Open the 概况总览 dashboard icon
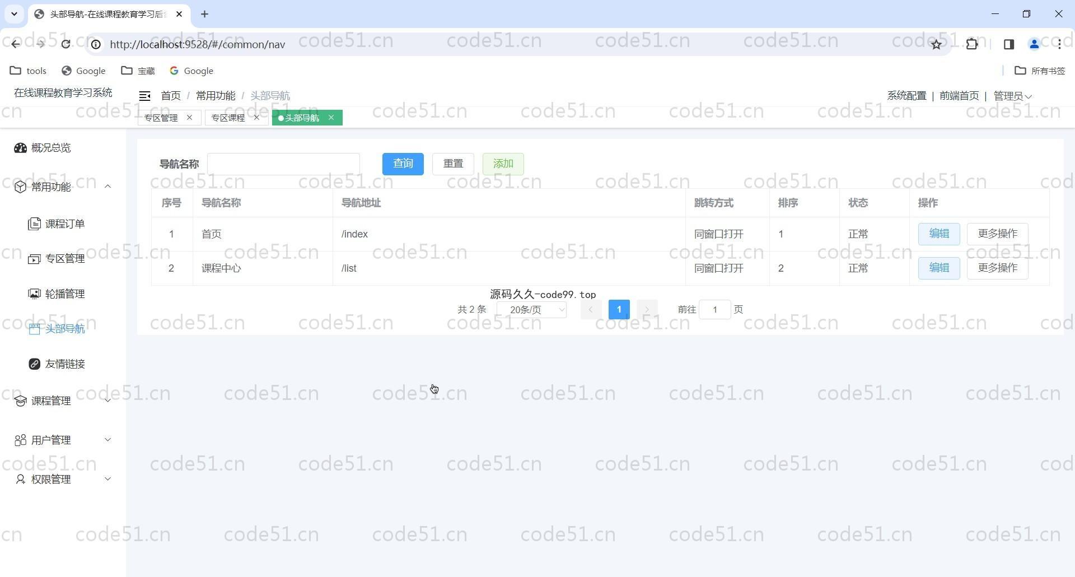The width and height of the screenshot is (1075, 577). [21, 148]
